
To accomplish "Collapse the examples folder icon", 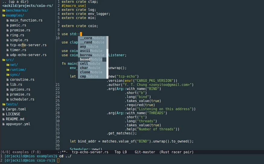I will tap(4, 15).
